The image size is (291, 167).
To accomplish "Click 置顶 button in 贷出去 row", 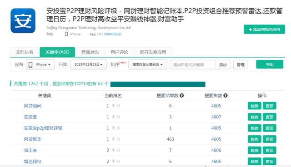I will coord(270,150).
